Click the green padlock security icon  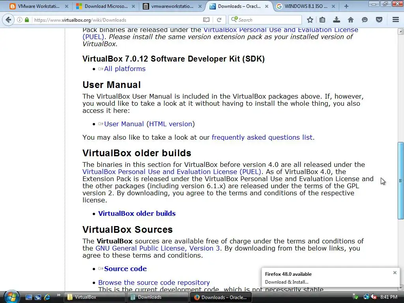27,20
